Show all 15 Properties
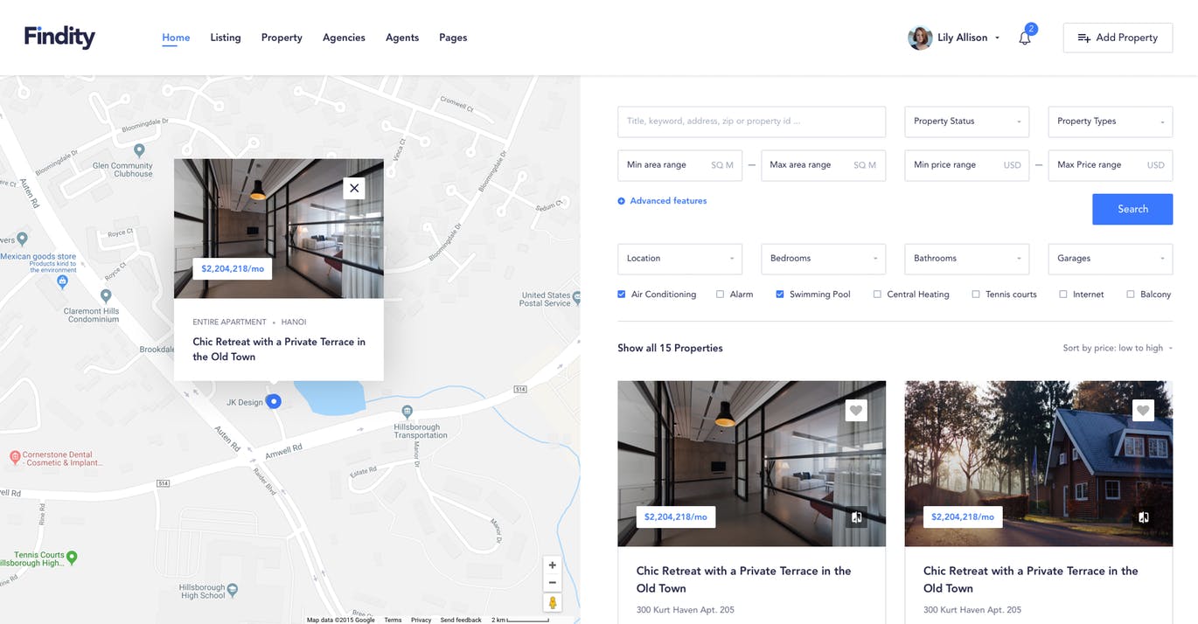This screenshot has height=624, width=1198. tap(670, 347)
